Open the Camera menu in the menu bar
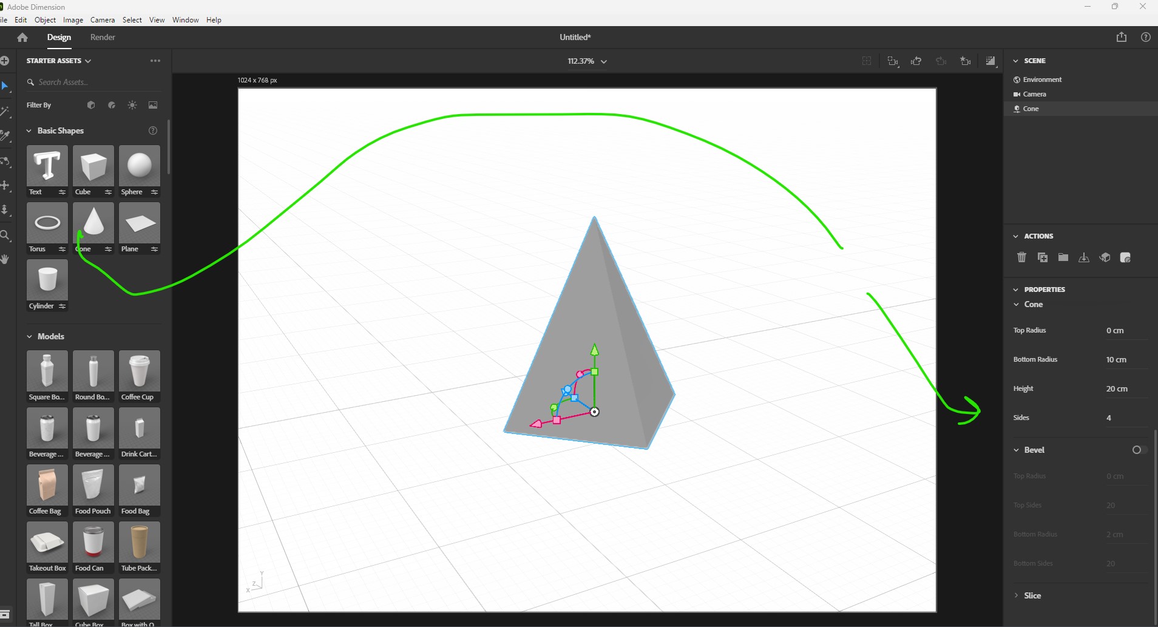The image size is (1158, 627). click(102, 20)
